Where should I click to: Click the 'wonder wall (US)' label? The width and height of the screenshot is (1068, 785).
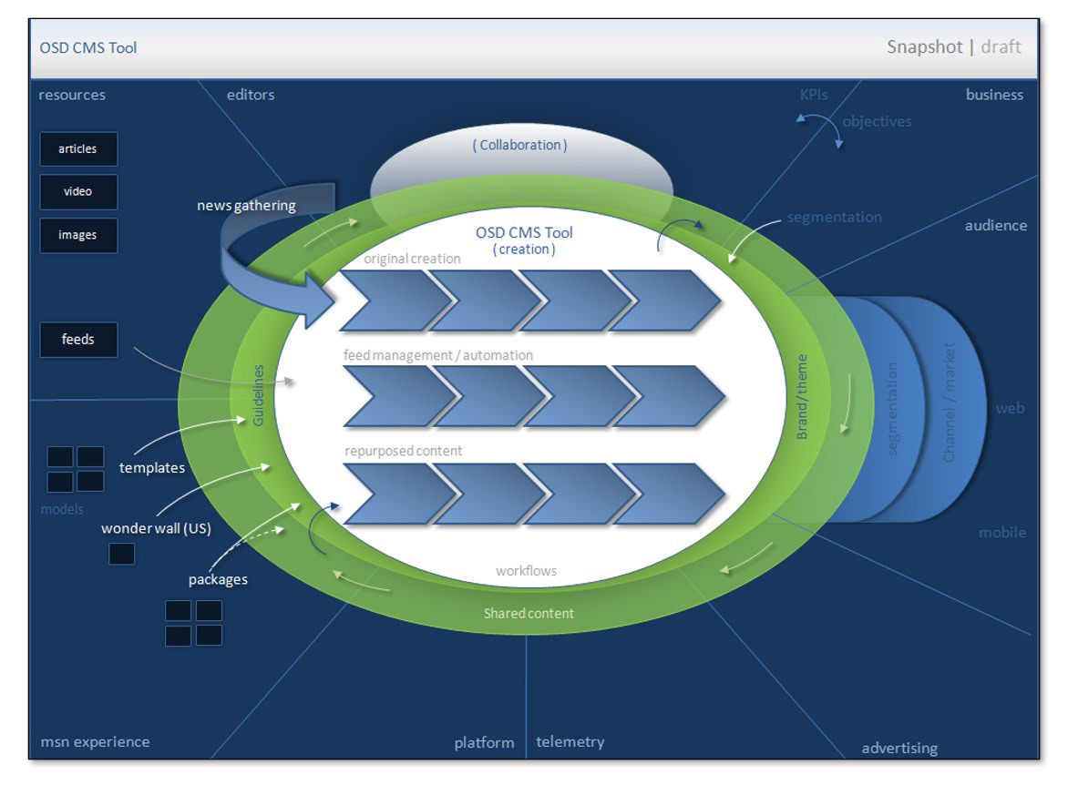156,528
